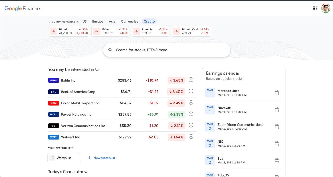Click Walmart's 1.54% change chip
Image resolution: width=333 pixels, height=177 pixels.
tap(176, 137)
